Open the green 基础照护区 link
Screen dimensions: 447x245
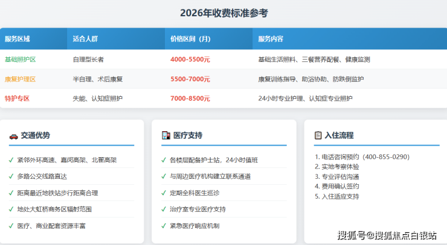(20, 60)
